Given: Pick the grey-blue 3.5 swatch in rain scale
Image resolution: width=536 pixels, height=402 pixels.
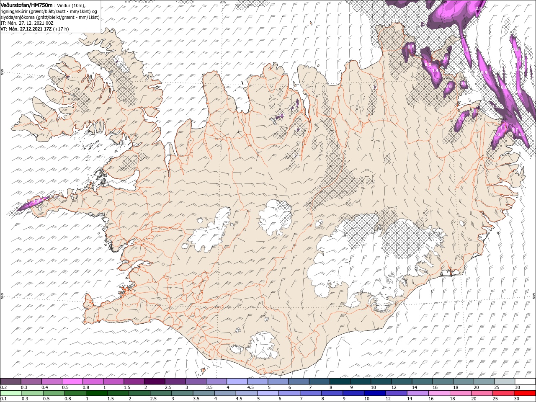Looking at the screenshot, I should pyautogui.click(x=203, y=393).
